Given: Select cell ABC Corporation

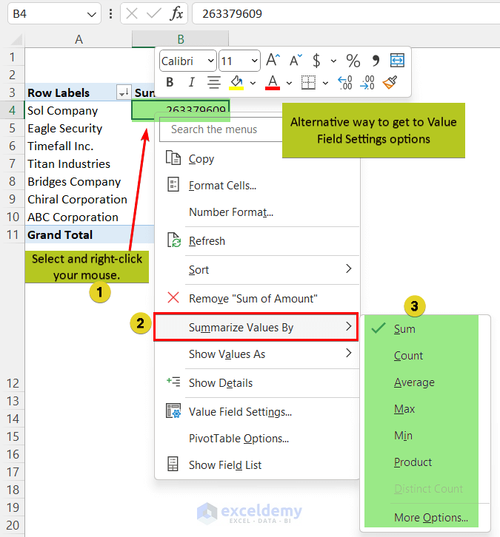Looking at the screenshot, I should pos(79,217).
